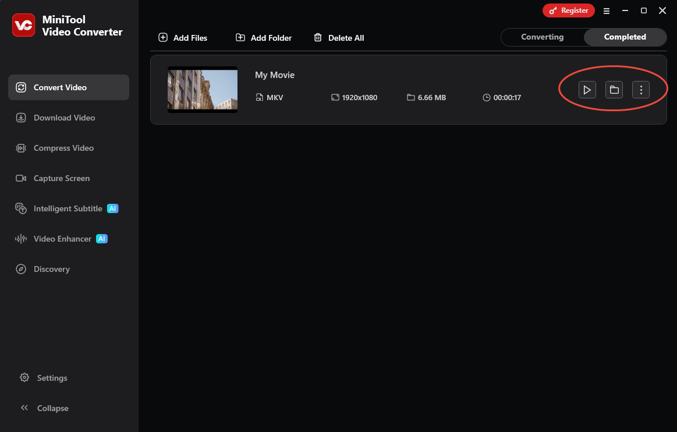
Task: Select Convert Video in sidebar
Action: point(69,87)
